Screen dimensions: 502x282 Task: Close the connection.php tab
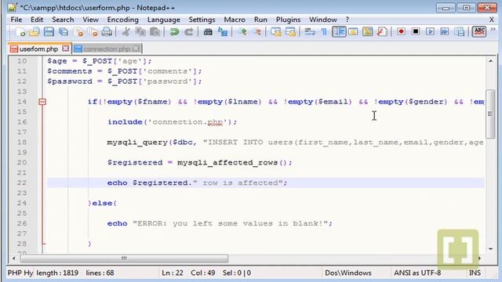[x=136, y=49]
